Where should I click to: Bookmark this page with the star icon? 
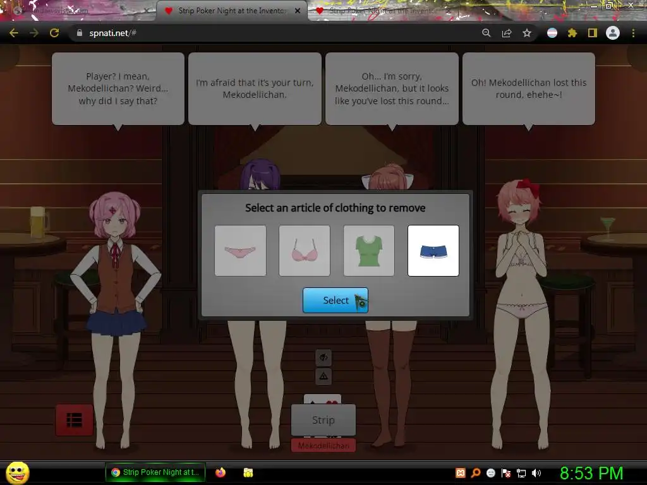click(527, 33)
